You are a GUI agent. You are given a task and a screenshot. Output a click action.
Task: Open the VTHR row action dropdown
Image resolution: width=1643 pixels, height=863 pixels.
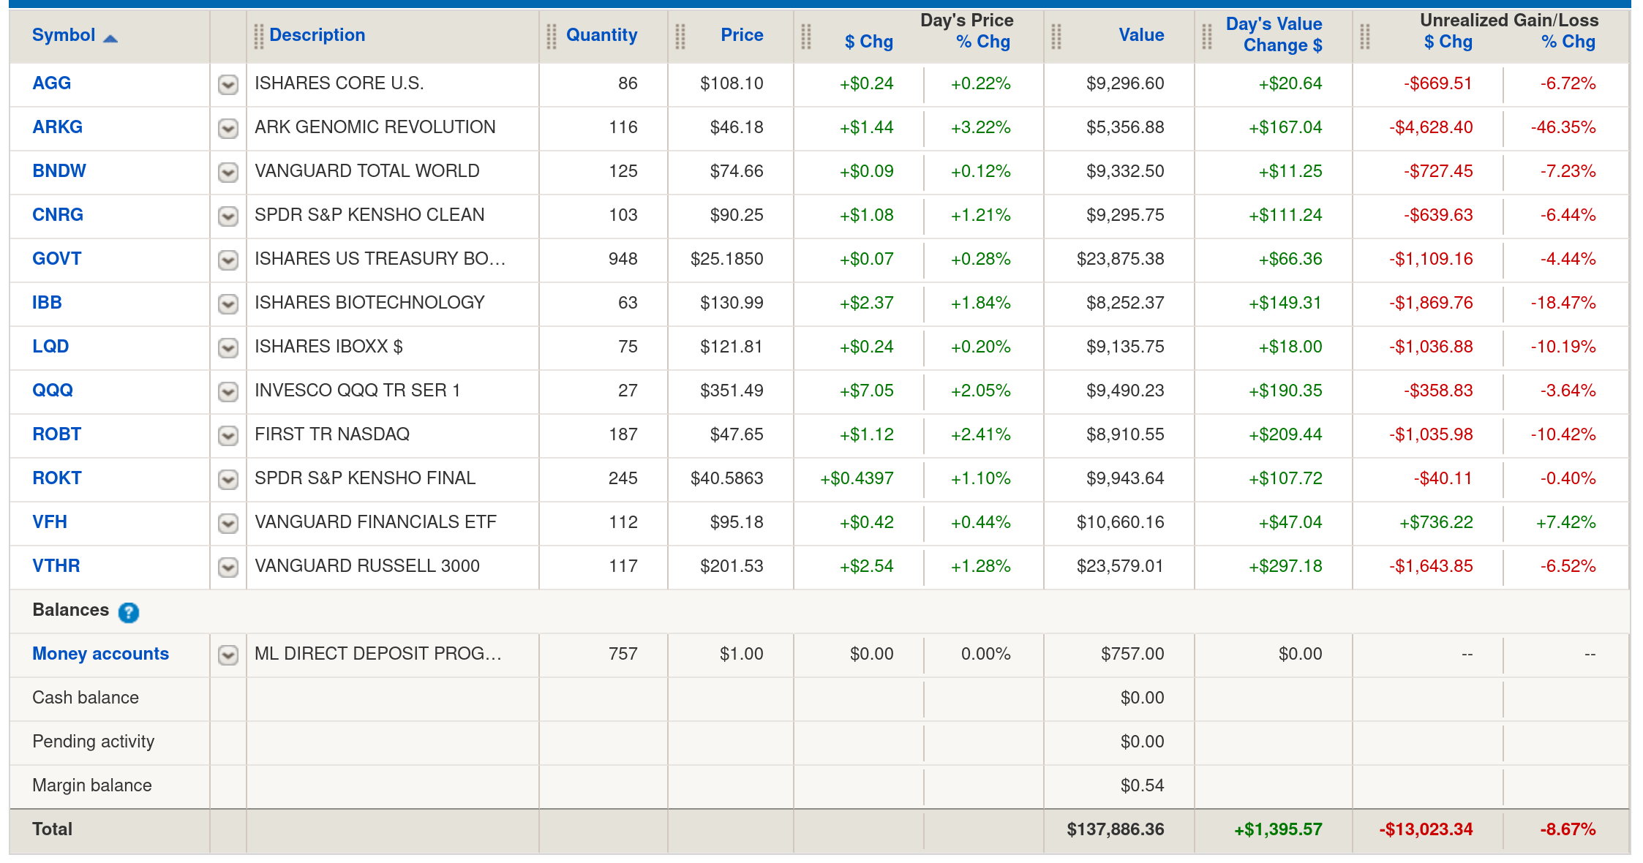click(228, 568)
